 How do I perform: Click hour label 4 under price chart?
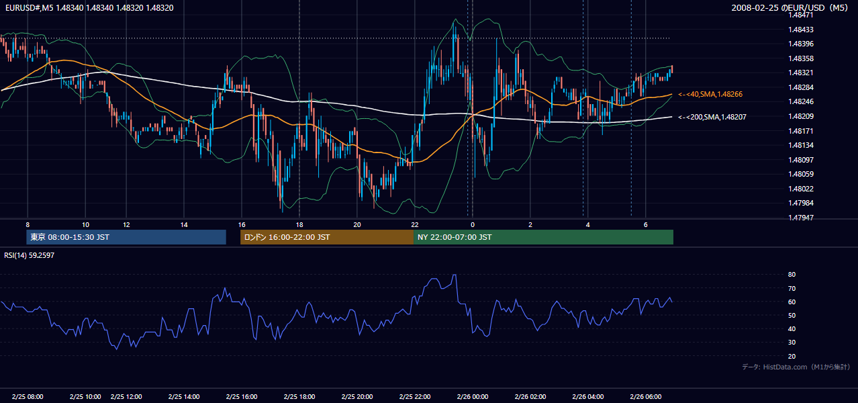[x=588, y=224]
